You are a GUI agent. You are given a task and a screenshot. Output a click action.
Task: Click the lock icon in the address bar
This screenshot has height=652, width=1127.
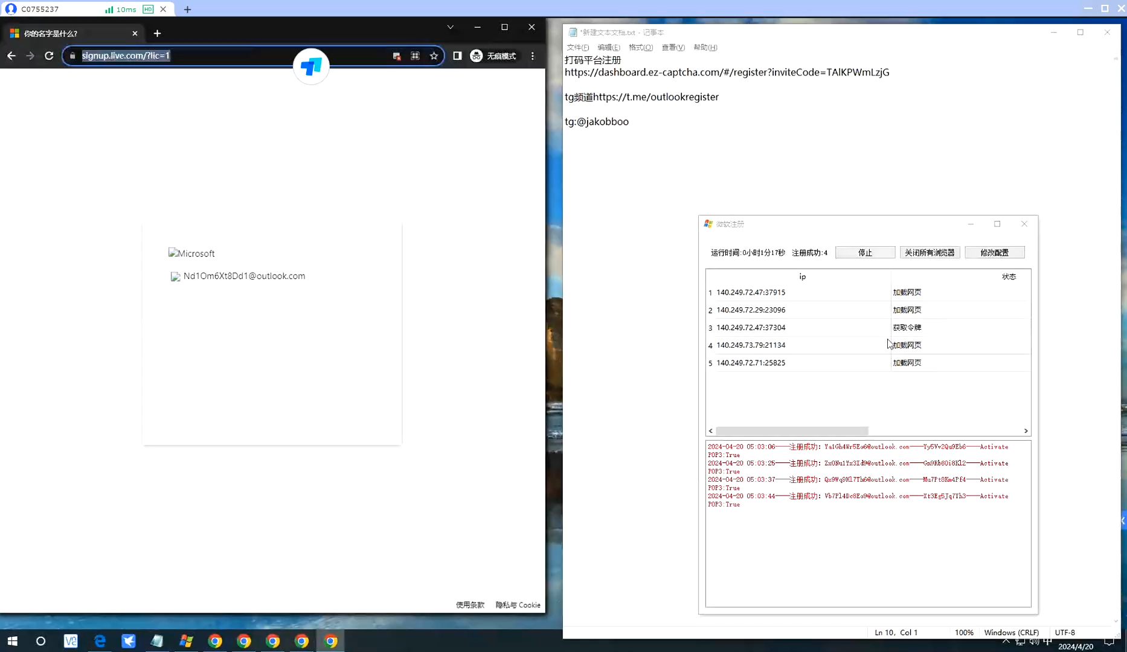pos(72,56)
